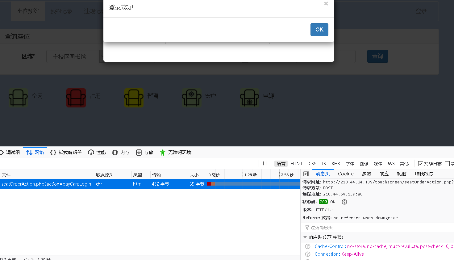Filter requests by 媒体 media
454x260 pixels.
tap(378, 164)
